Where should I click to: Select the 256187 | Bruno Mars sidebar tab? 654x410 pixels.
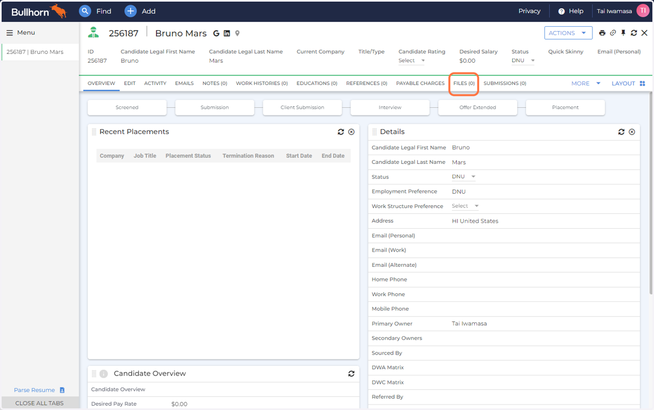pyautogui.click(x=39, y=52)
